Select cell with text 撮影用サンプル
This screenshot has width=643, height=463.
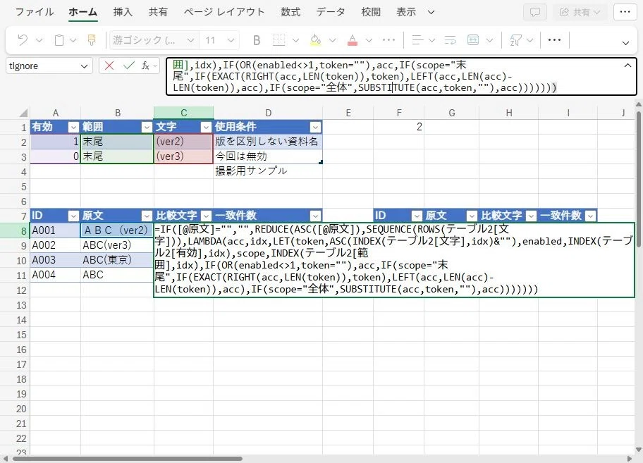coord(268,171)
